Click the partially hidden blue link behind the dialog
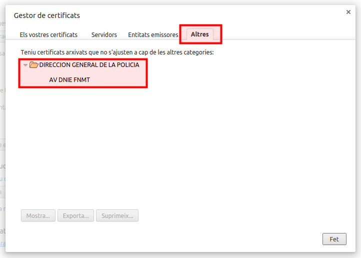The width and height of the screenshot is (361, 258). (2, 243)
